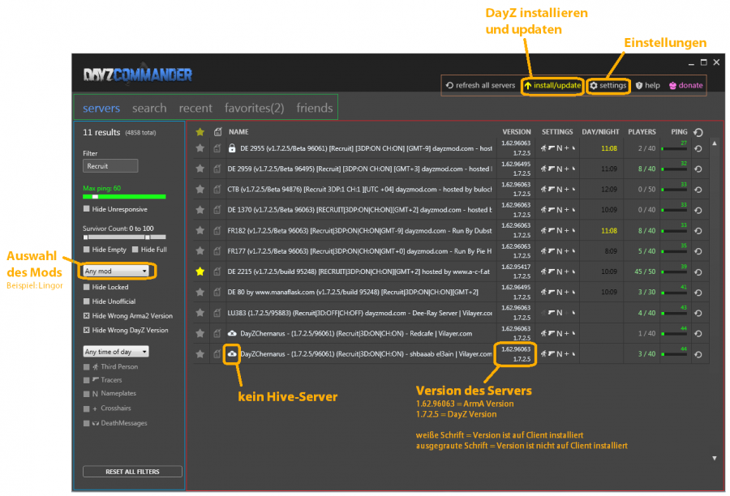This screenshot has width=730, height=496.
Task: Uncheck Hide Wrong DayZ Version
Action: pyautogui.click(x=87, y=331)
